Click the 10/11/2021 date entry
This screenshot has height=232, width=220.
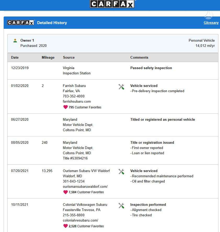(x=20, y=205)
